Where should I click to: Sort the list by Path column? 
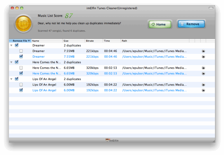pyautogui.click(x=155, y=41)
